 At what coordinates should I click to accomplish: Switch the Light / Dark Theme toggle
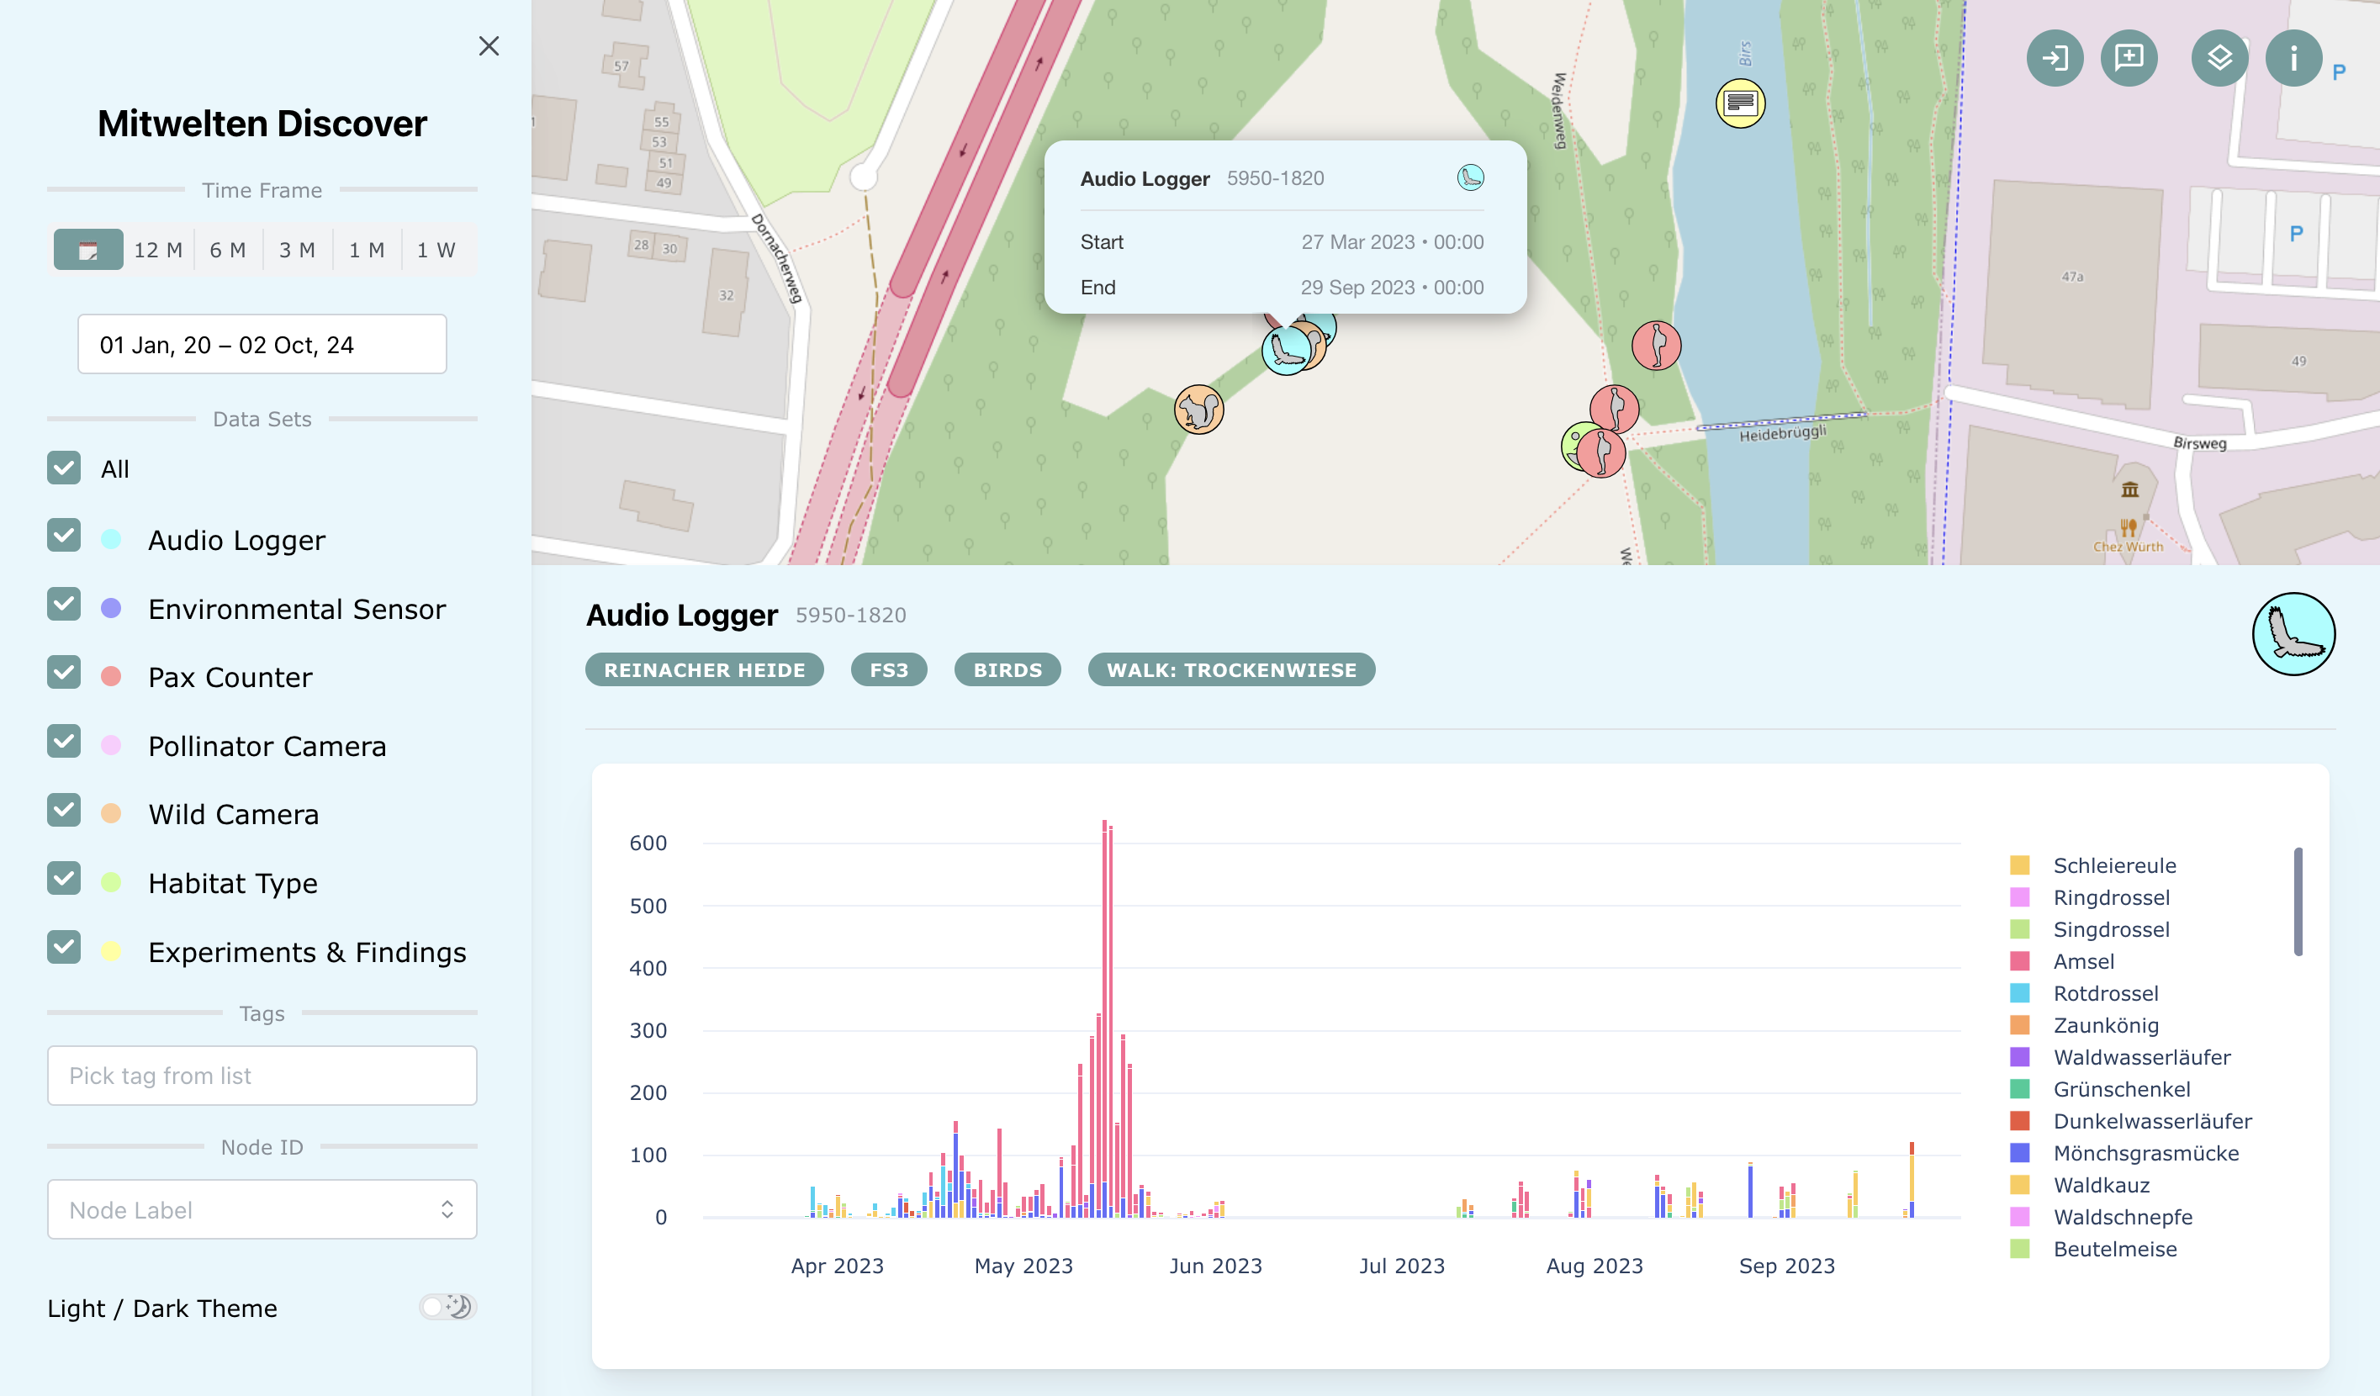pyautogui.click(x=447, y=1307)
